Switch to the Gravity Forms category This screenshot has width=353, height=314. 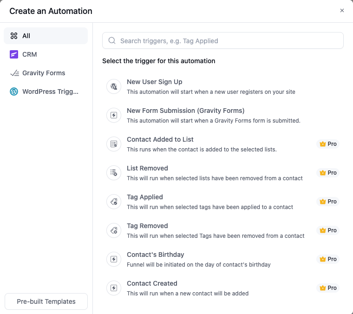pyautogui.click(x=46, y=73)
